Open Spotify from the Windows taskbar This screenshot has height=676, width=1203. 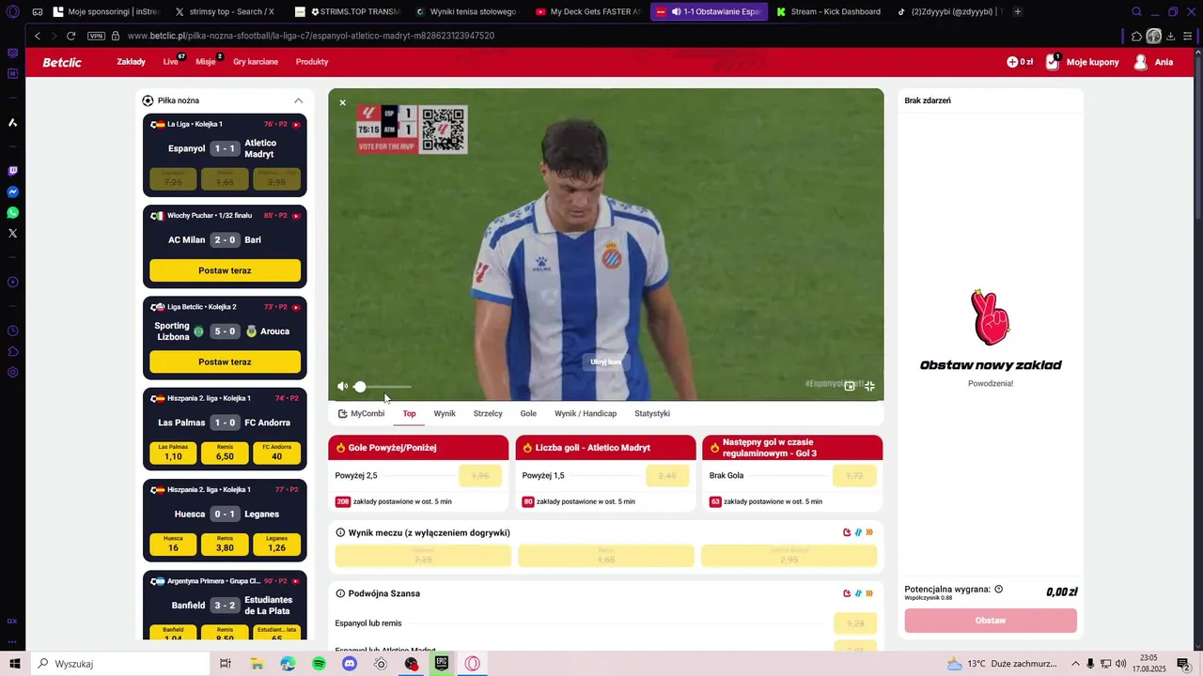319,664
